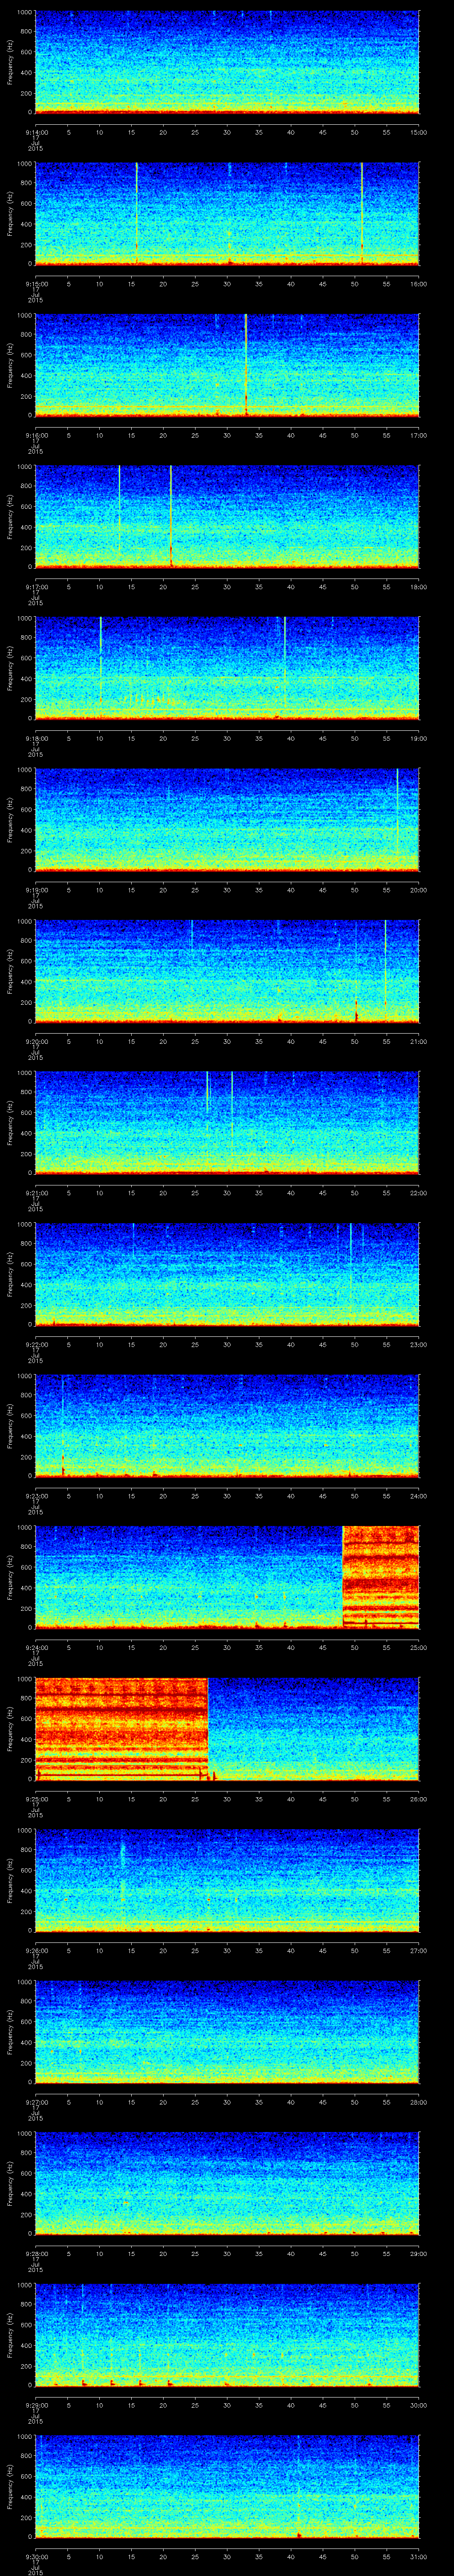
Task: Click the 27:00 end time label
Action: 419,1951
